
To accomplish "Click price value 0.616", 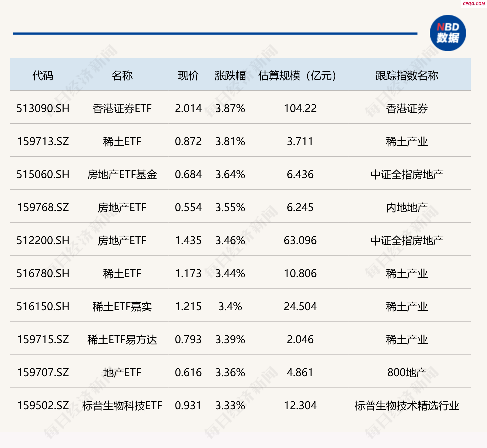I will (188, 373).
